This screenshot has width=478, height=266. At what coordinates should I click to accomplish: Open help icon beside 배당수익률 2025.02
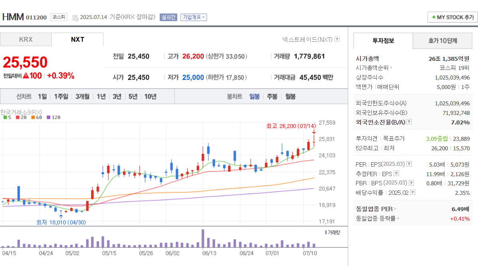coord(413,192)
